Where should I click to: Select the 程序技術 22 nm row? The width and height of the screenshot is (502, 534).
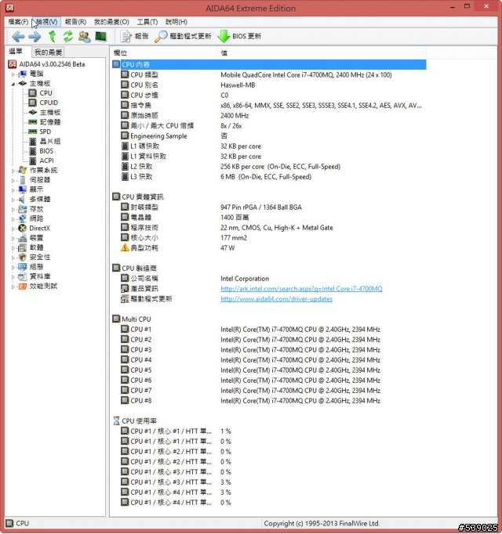click(269, 228)
